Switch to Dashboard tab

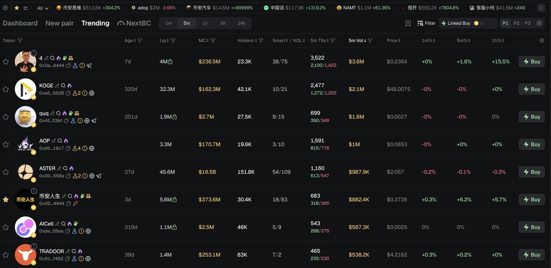pos(20,23)
